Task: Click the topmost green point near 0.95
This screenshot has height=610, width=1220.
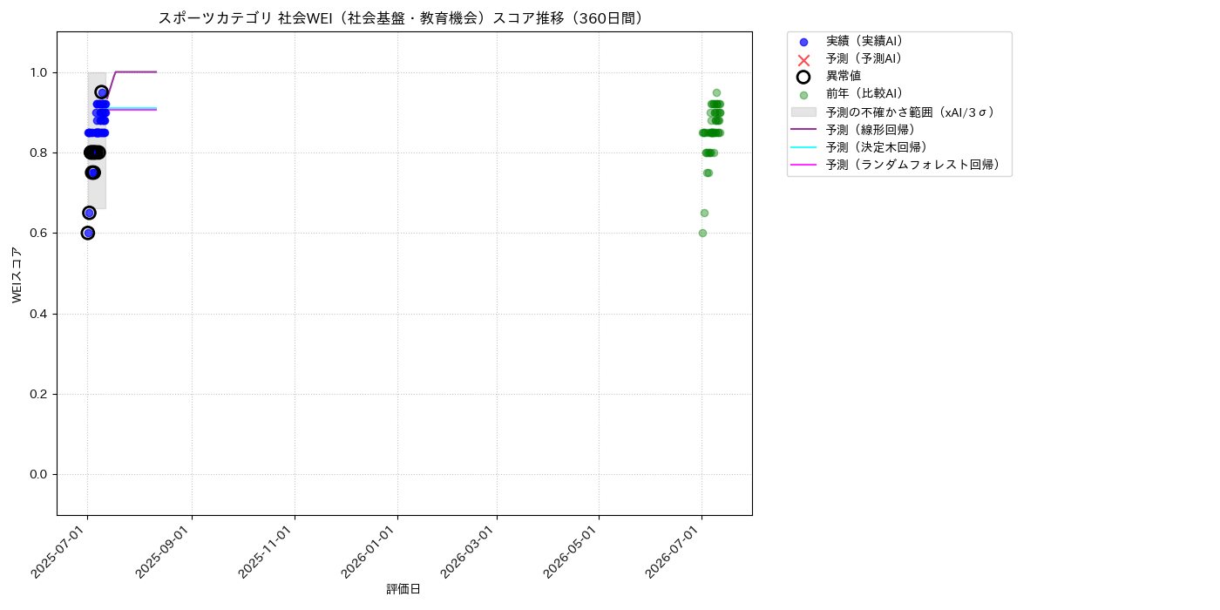Action: [x=716, y=92]
